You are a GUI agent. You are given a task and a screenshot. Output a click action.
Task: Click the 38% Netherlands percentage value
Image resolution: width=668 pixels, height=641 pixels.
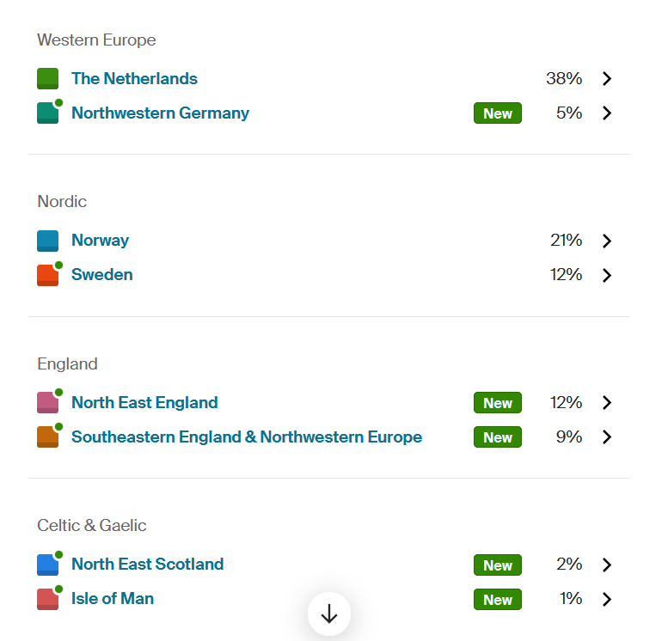coord(564,79)
